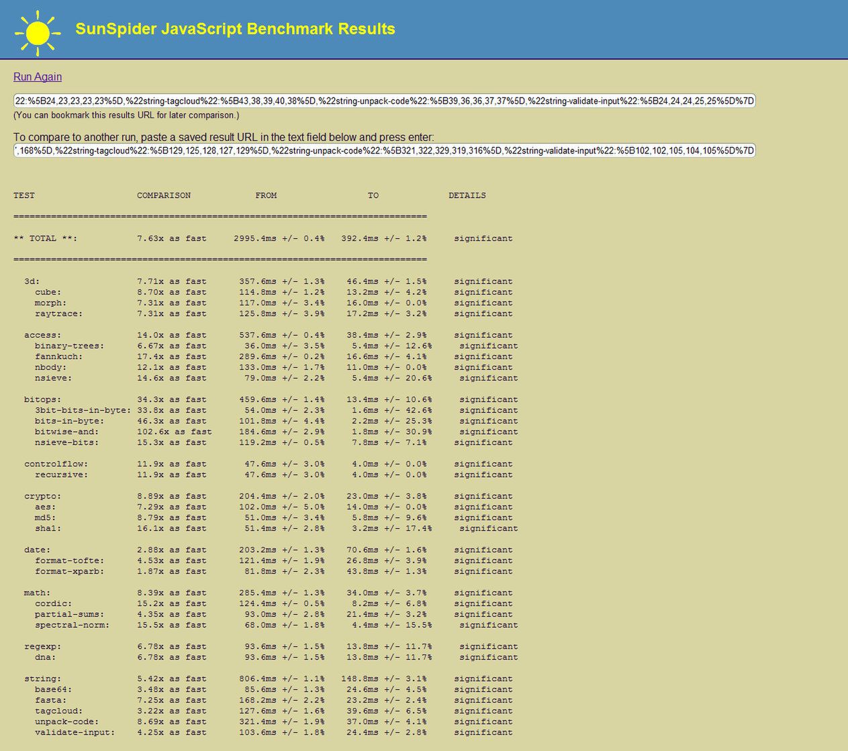This screenshot has height=751, width=848.
Task: Click the SunSpider JavaScript Benchmark Results heading
Action: click(x=235, y=30)
